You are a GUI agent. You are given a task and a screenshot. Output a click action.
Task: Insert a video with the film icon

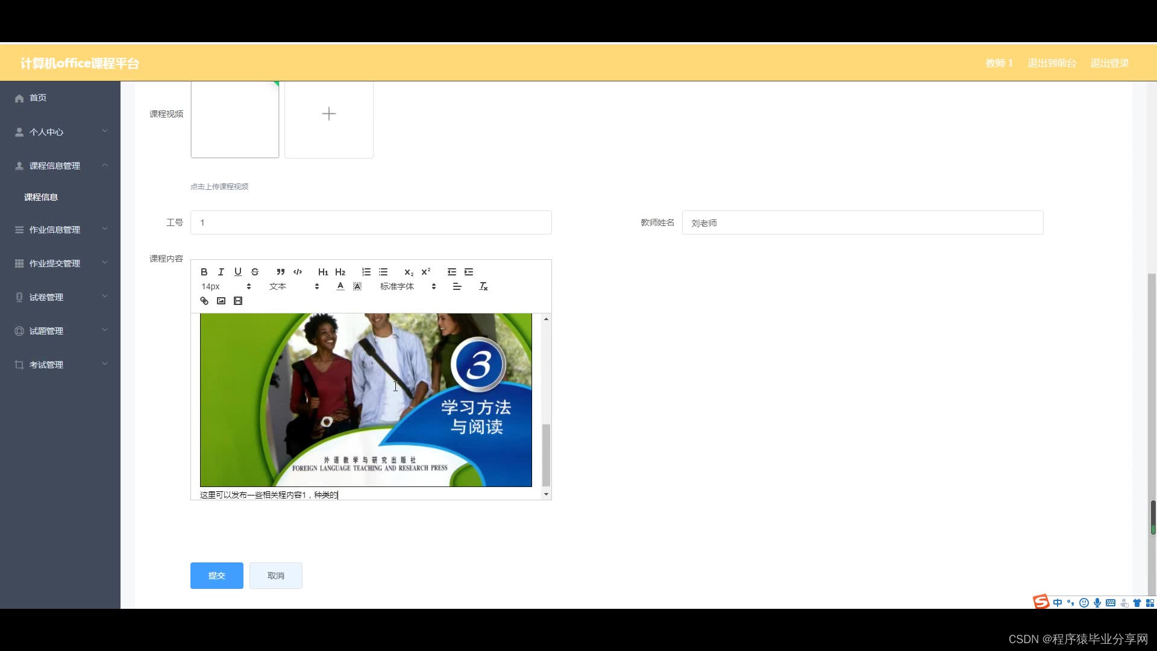coord(238,301)
